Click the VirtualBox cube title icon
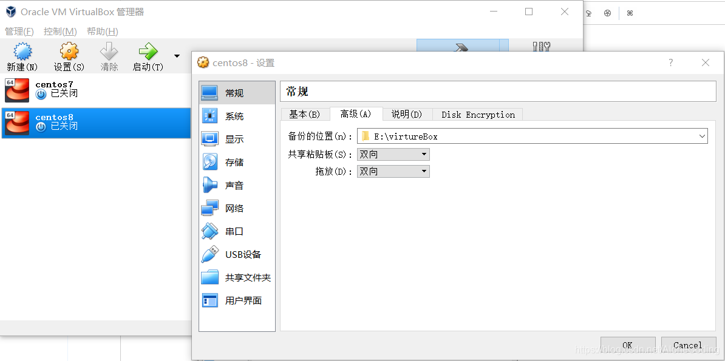 (11, 12)
